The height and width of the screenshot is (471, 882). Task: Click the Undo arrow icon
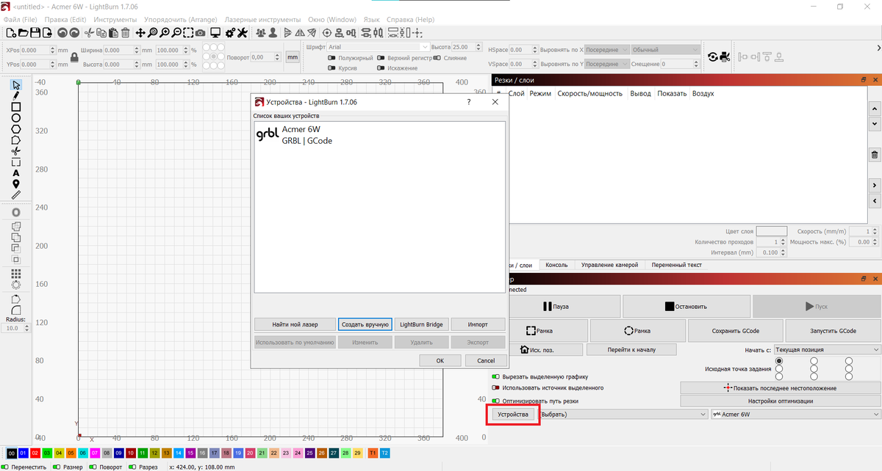pyautogui.click(x=62, y=32)
